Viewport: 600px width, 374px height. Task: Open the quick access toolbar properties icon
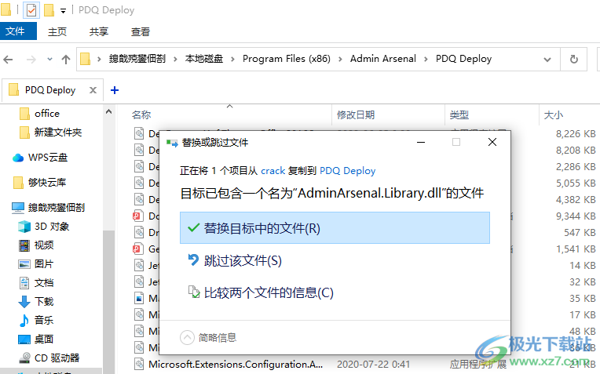click(x=31, y=10)
